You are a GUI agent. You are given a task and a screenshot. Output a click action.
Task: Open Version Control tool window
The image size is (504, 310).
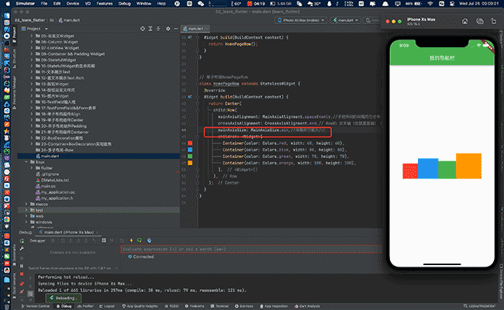[36, 306]
